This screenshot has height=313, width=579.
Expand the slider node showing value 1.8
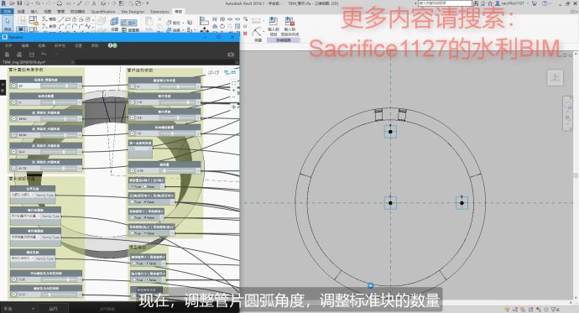point(133,102)
